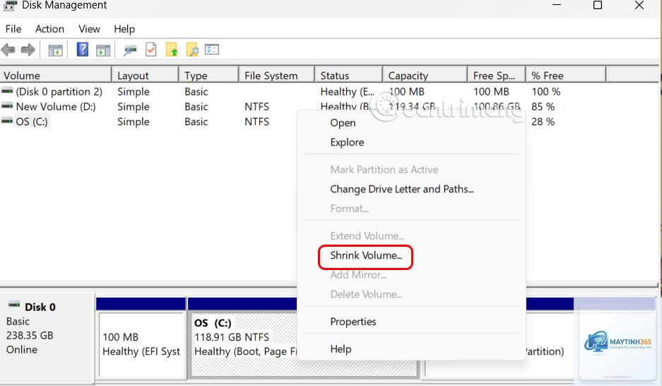Sort by the File System column header
This screenshot has width=662, height=386.
[276, 76]
